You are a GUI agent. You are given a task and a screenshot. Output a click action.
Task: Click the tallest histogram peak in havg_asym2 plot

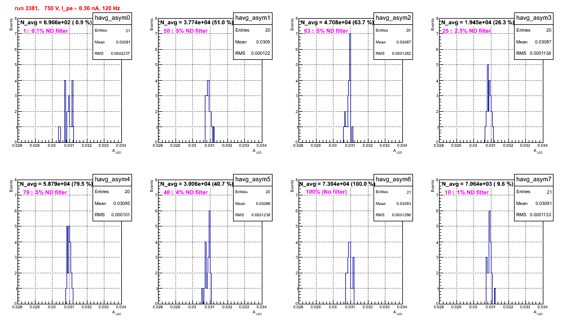(x=350, y=34)
